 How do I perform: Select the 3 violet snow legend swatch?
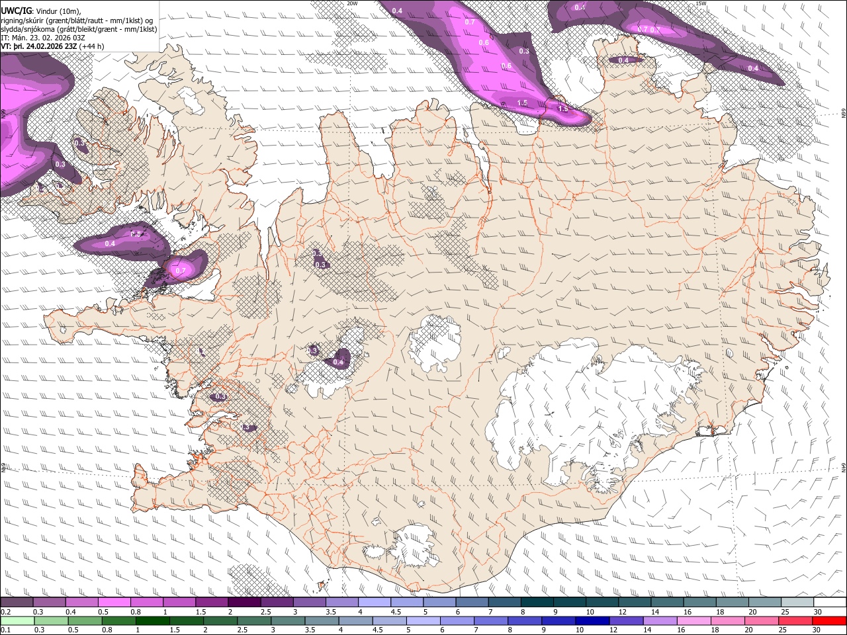coord(309,603)
